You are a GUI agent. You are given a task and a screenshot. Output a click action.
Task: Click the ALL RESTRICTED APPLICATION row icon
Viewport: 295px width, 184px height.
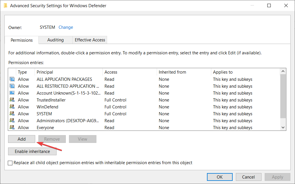coord(12,86)
